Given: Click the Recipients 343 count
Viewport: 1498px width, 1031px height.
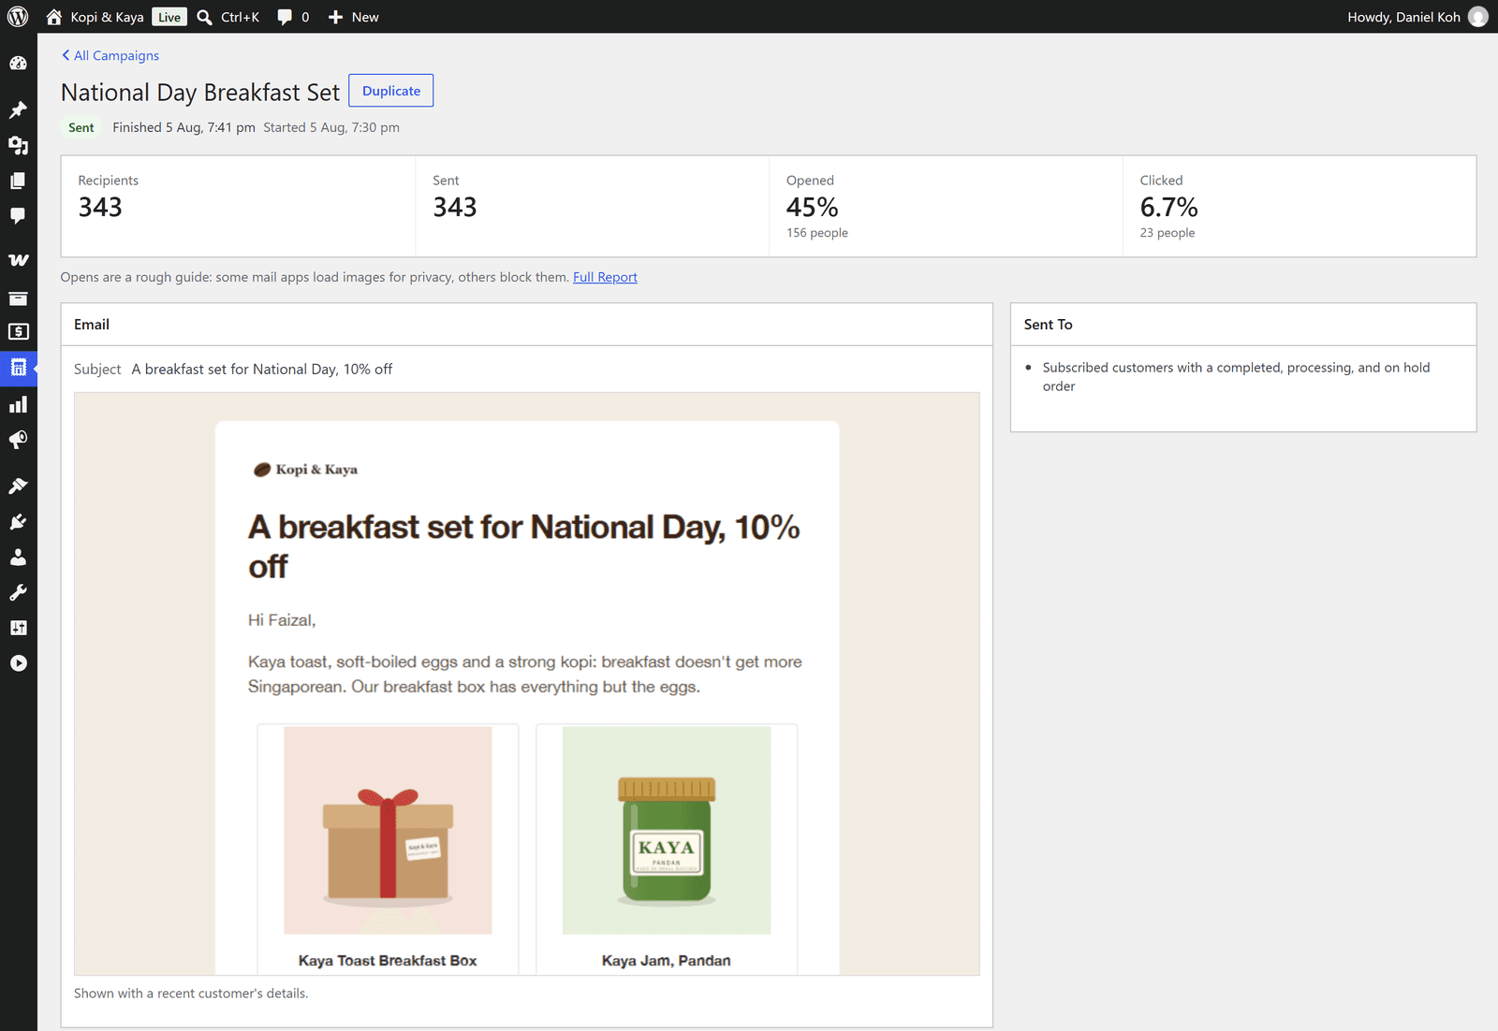Looking at the screenshot, I should point(100,207).
